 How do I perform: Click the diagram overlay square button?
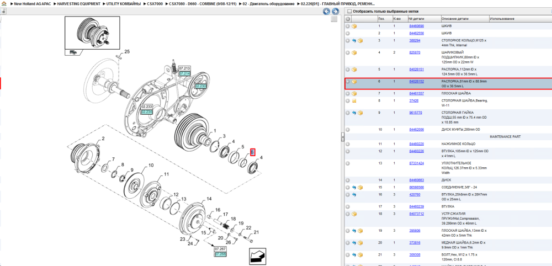tap(335, 19)
